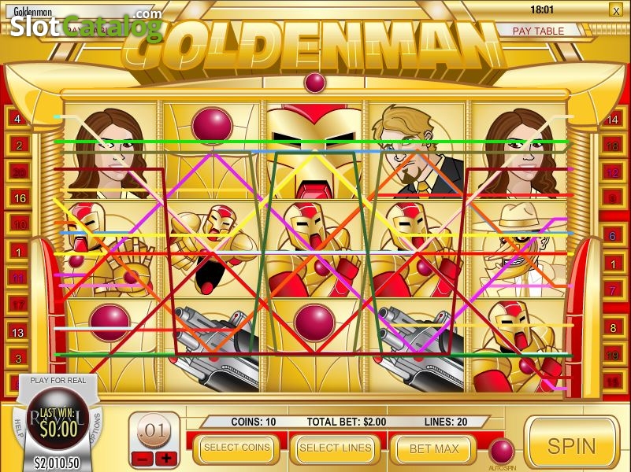Close the game with X button
Image resolution: width=631 pixels, height=472 pixels.
click(616, 10)
